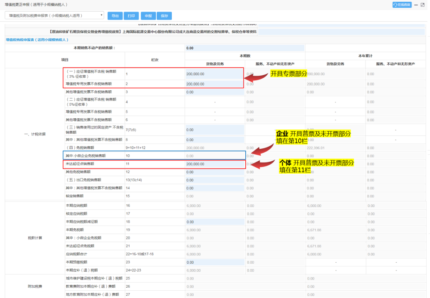Click row 14 其他增值税发票不含税销售额 input field
430x298 pixels.
214,188
